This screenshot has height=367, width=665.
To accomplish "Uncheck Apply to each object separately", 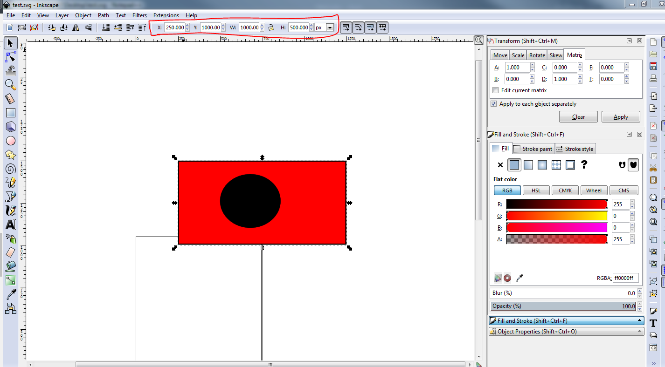I will [x=494, y=103].
